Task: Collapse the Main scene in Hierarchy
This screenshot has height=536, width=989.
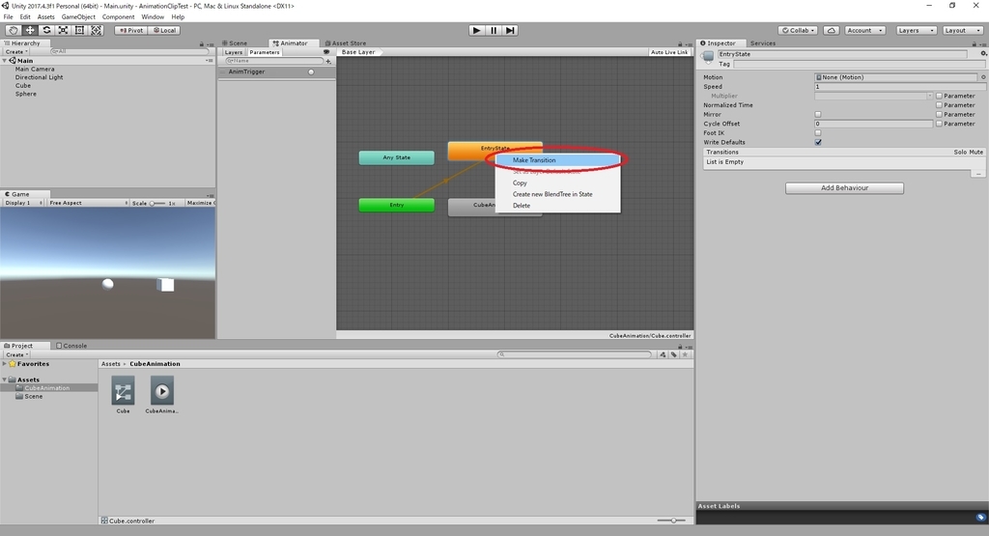Action: 5,61
